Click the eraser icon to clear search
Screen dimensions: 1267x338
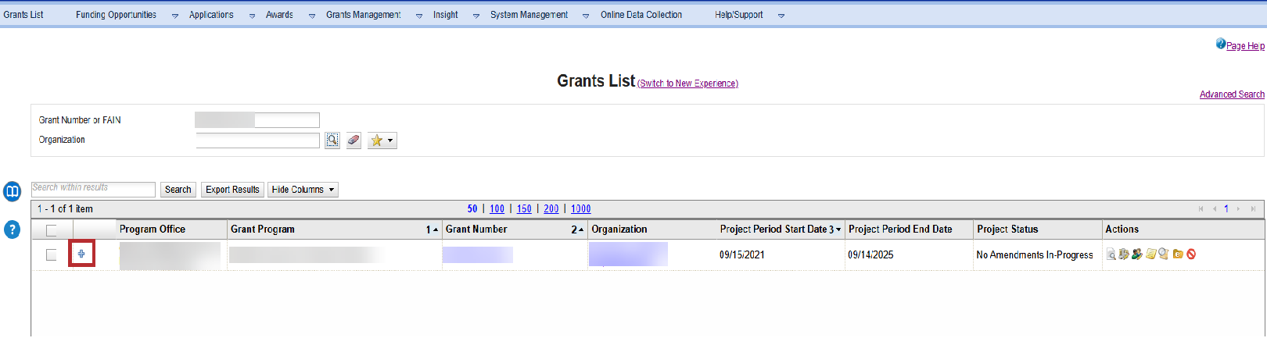pos(354,141)
